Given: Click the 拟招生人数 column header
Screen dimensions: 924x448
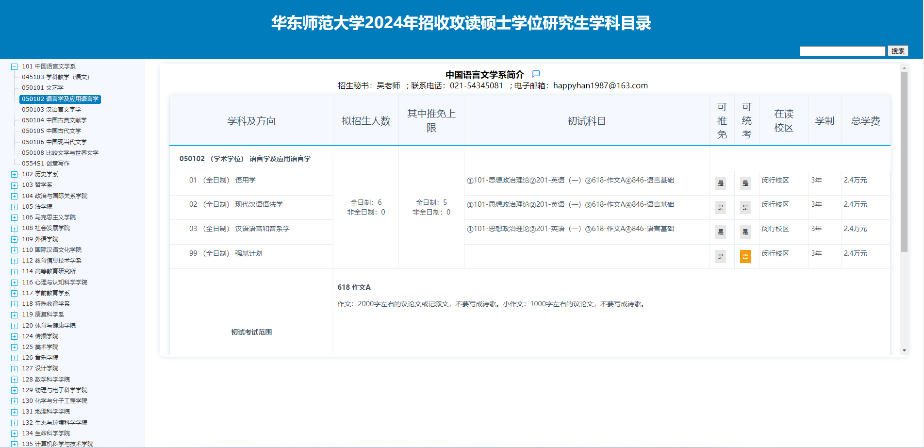Looking at the screenshot, I should (366, 121).
